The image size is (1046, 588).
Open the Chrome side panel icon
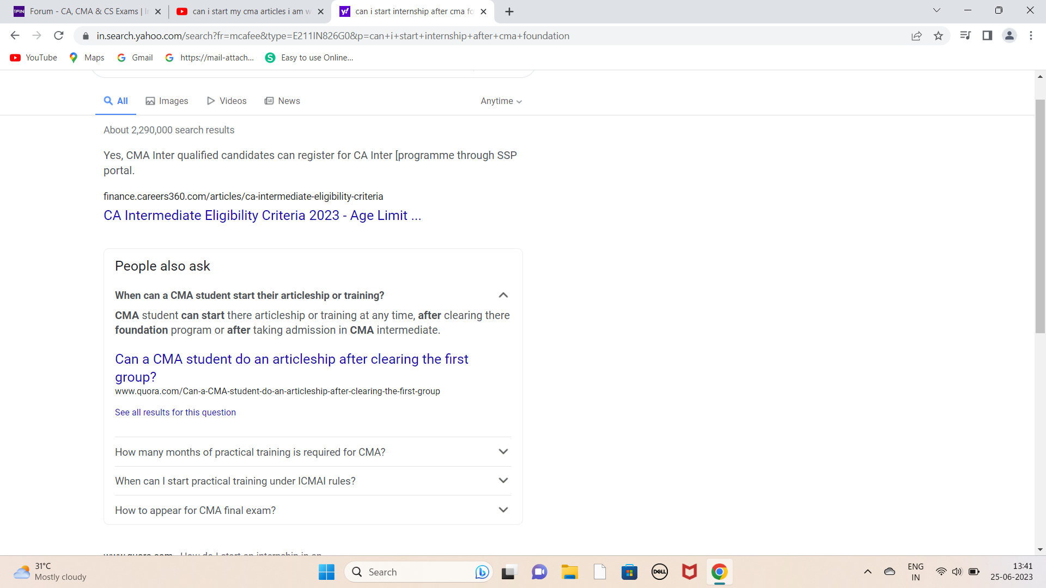pos(987,36)
